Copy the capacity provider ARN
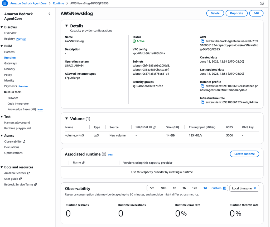 (202, 41)
